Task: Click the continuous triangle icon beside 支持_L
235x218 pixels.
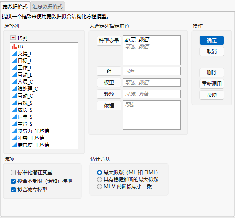Action: click(x=14, y=53)
